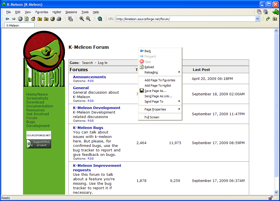The height and width of the screenshot is (201, 280).
Task: Click the Back arrow in the navigation toolbar
Action: (x=7, y=19)
